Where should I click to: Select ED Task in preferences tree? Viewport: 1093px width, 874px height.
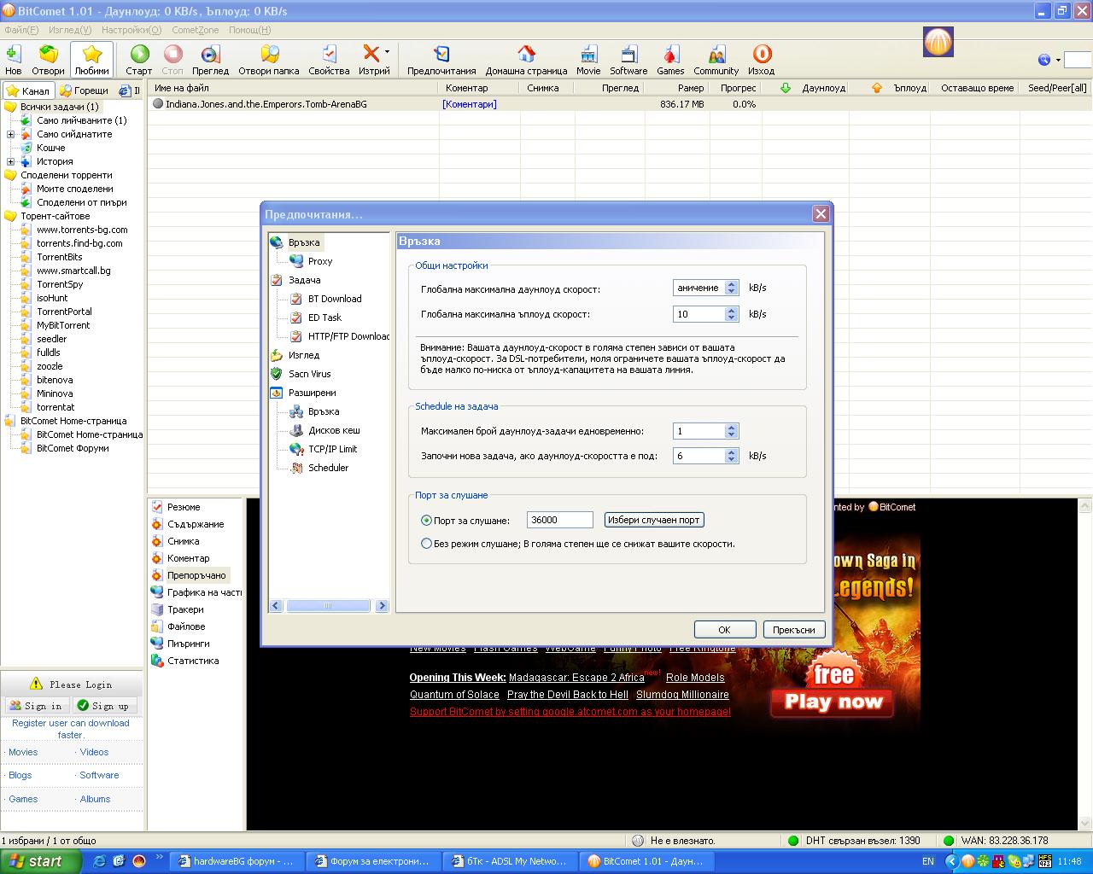coord(324,318)
